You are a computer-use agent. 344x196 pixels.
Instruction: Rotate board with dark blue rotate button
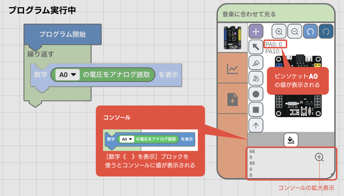(x=326, y=31)
